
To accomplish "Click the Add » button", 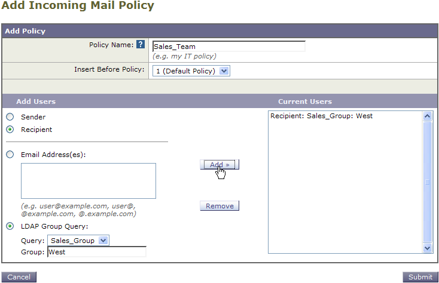I will coord(219,165).
